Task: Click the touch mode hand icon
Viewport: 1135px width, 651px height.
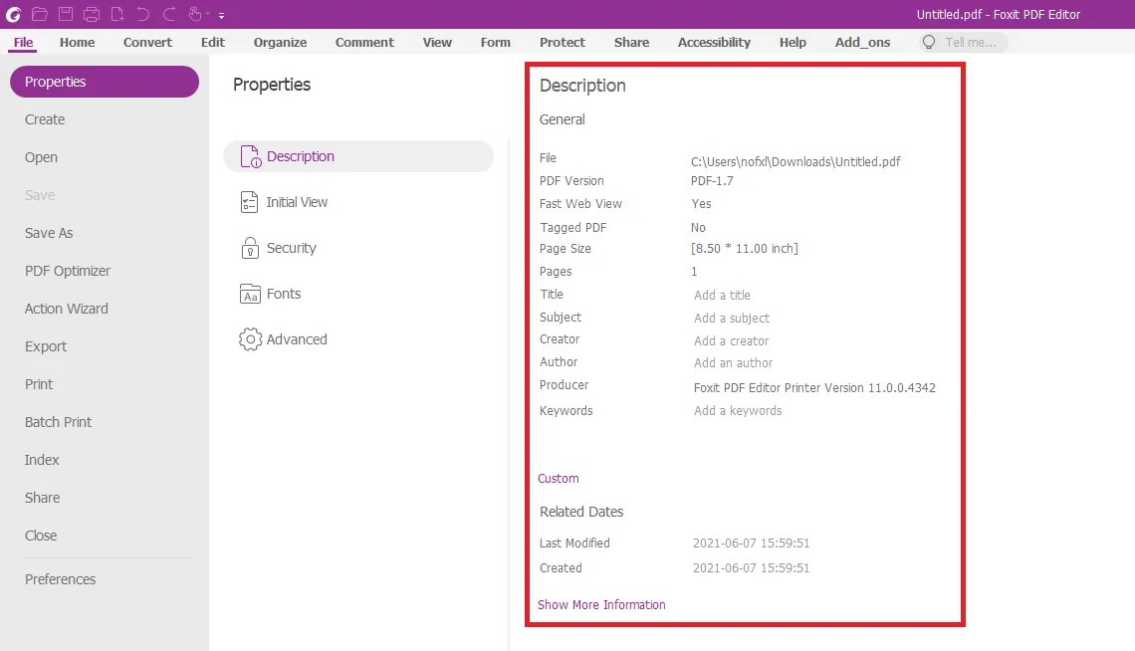Action: click(195, 14)
